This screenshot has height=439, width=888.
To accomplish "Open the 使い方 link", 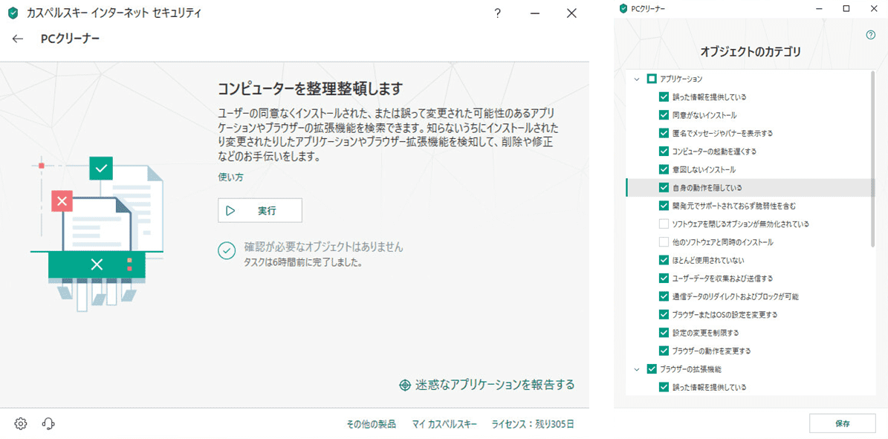I will [230, 178].
